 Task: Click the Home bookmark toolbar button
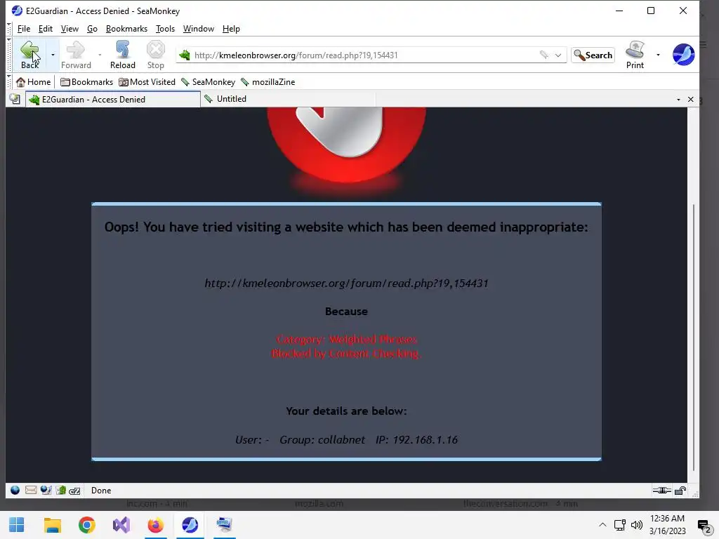point(34,82)
